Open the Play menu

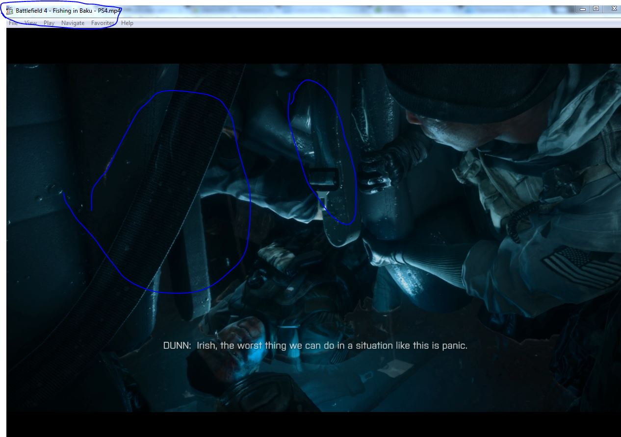pyautogui.click(x=49, y=23)
